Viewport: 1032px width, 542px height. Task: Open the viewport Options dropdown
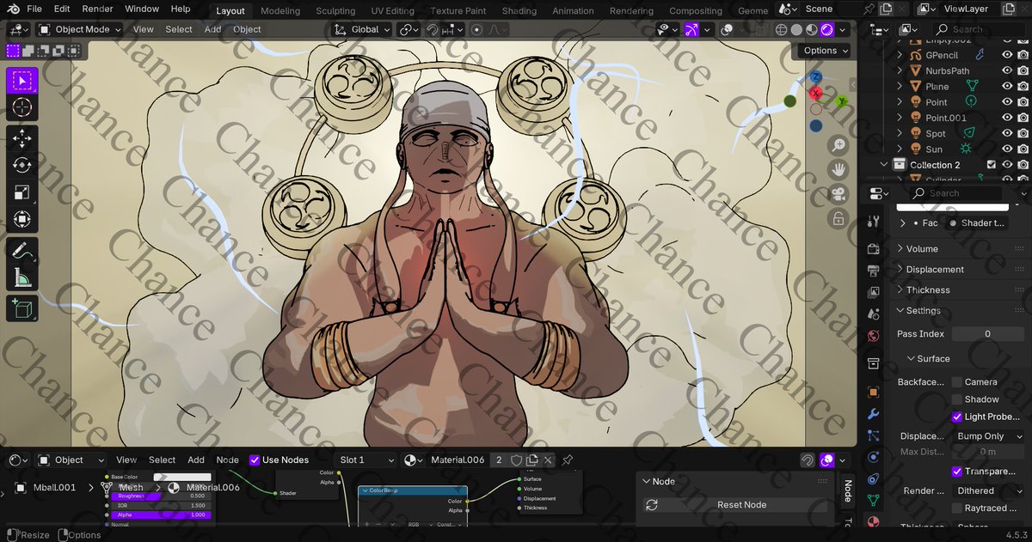tap(825, 51)
